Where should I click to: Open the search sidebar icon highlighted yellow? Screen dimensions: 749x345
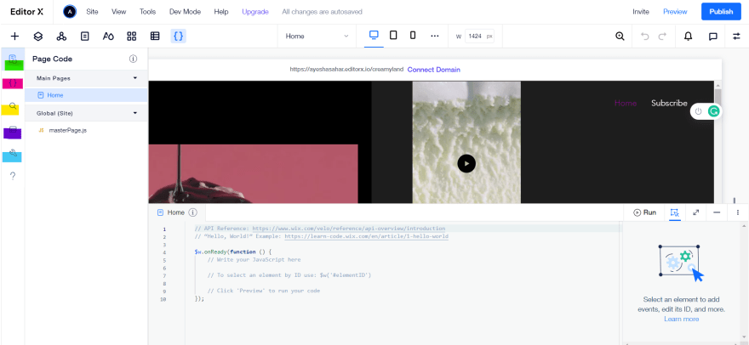pyautogui.click(x=13, y=107)
